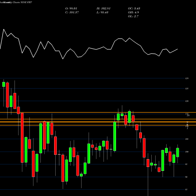Click the high price 'H: 102.81'

point(103,9)
